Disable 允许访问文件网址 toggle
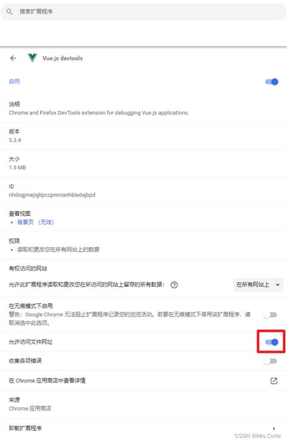This screenshot has width=287, height=442. pyautogui.click(x=271, y=342)
